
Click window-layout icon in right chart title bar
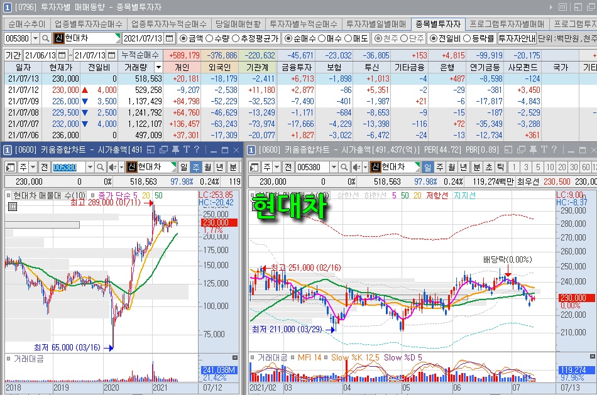(x=508, y=150)
